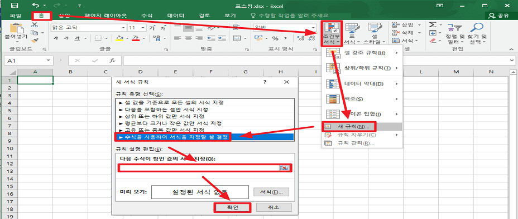Open Find and Select (찾기 및 선택)
This screenshot has height=219, width=518.
point(477,33)
